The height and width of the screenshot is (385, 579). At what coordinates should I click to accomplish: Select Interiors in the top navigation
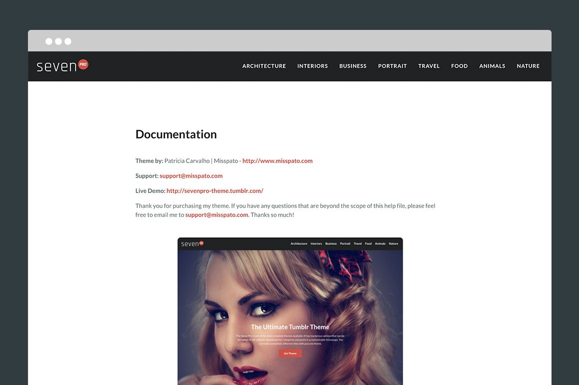pyautogui.click(x=312, y=65)
